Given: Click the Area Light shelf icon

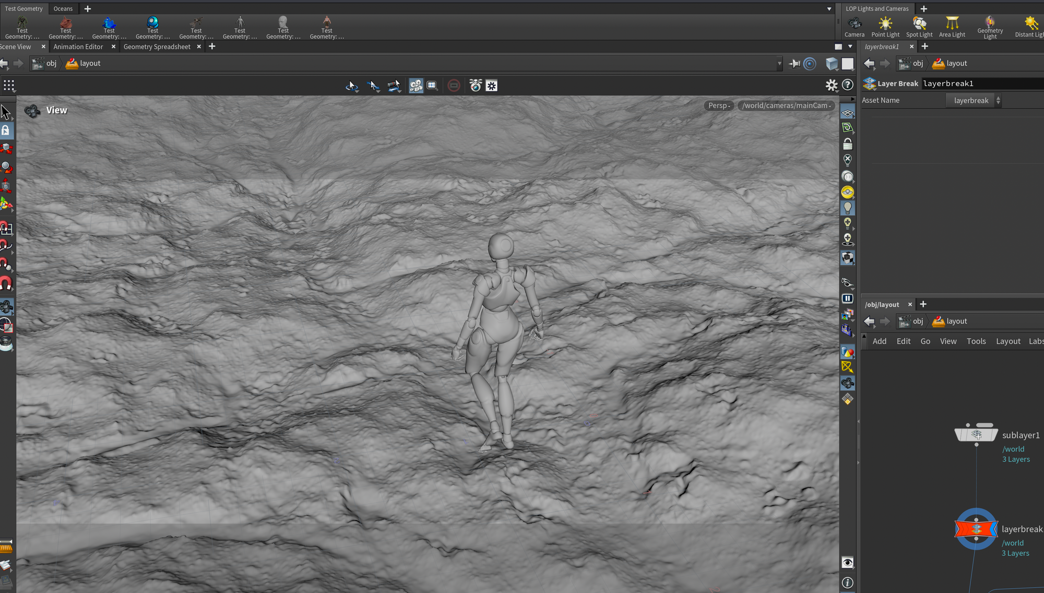Looking at the screenshot, I should click(952, 27).
